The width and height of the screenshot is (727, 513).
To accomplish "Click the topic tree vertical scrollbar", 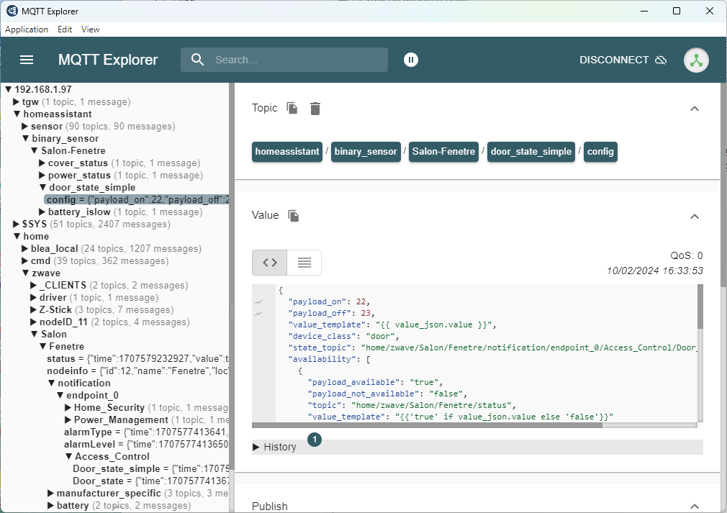I will click(x=232, y=278).
